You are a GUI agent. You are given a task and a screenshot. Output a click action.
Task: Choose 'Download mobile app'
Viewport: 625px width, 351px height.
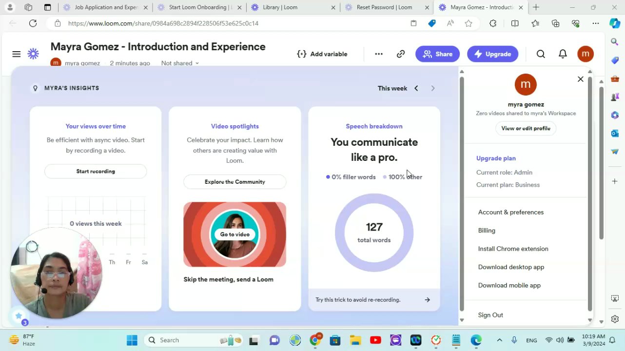click(509, 285)
